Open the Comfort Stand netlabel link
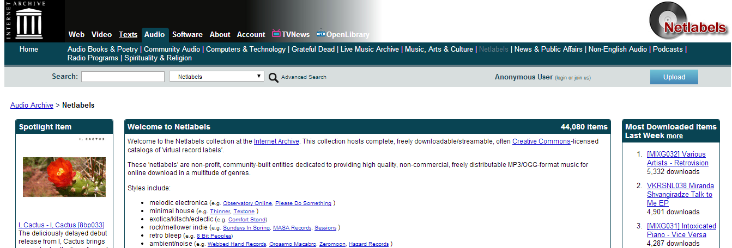This screenshot has width=732, height=248. [x=246, y=220]
